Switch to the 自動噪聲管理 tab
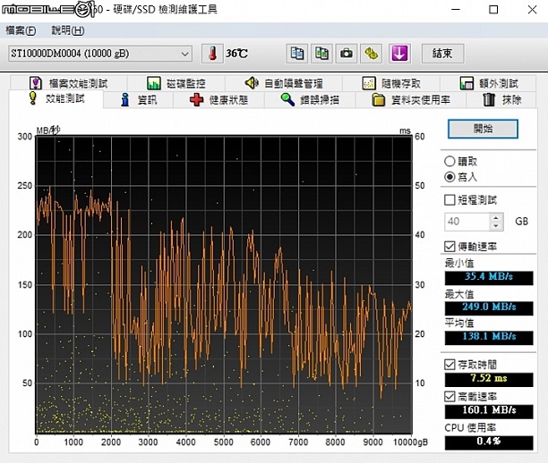Viewport: 548px width, 463px height. pos(284,83)
